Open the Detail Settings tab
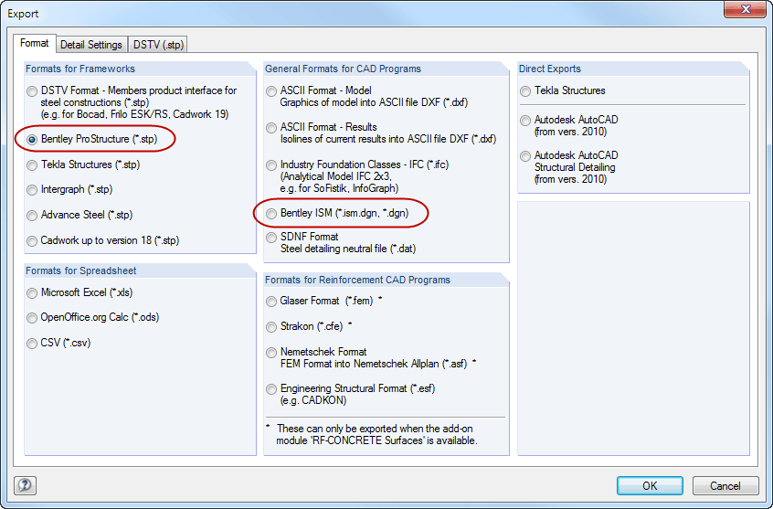 click(91, 45)
